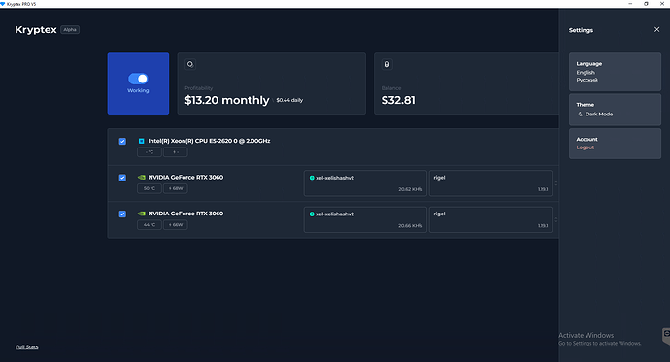Minimize the Kryptex PRO window
Image resolution: width=670 pixels, height=362 pixels.
[x=630, y=4]
